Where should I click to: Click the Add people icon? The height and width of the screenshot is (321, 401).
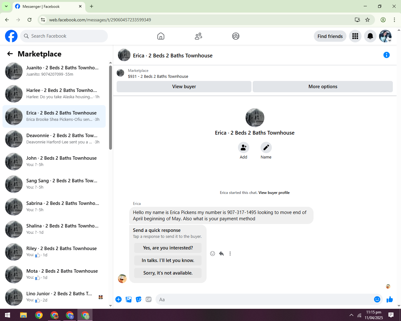click(244, 147)
